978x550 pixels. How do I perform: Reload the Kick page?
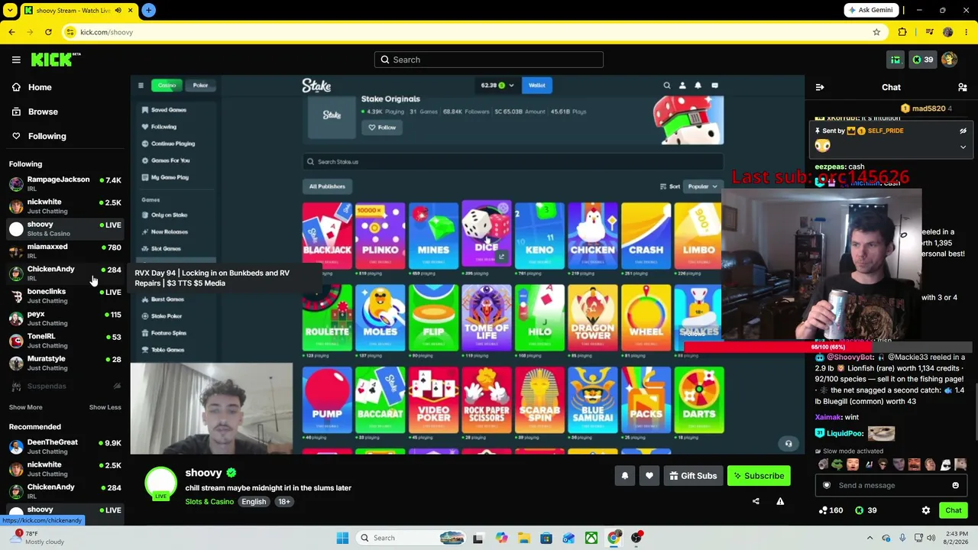tap(48, 32)
